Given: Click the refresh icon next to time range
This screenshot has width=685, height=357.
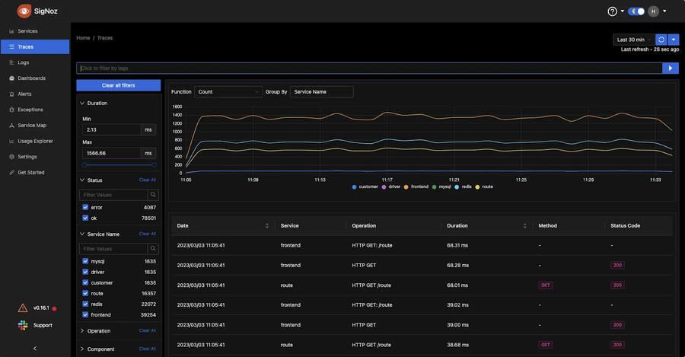Looking at the screenshot, I should [x=661, y=40].
